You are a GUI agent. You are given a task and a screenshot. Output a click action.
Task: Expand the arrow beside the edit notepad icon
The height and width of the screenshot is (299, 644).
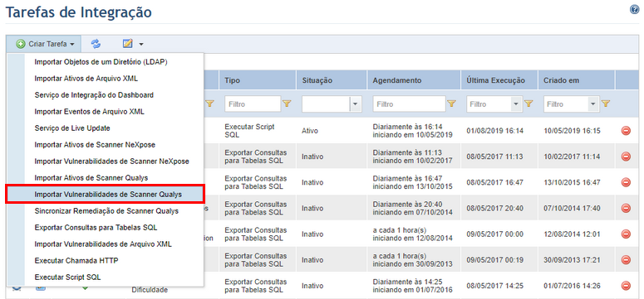pos(141,44)
